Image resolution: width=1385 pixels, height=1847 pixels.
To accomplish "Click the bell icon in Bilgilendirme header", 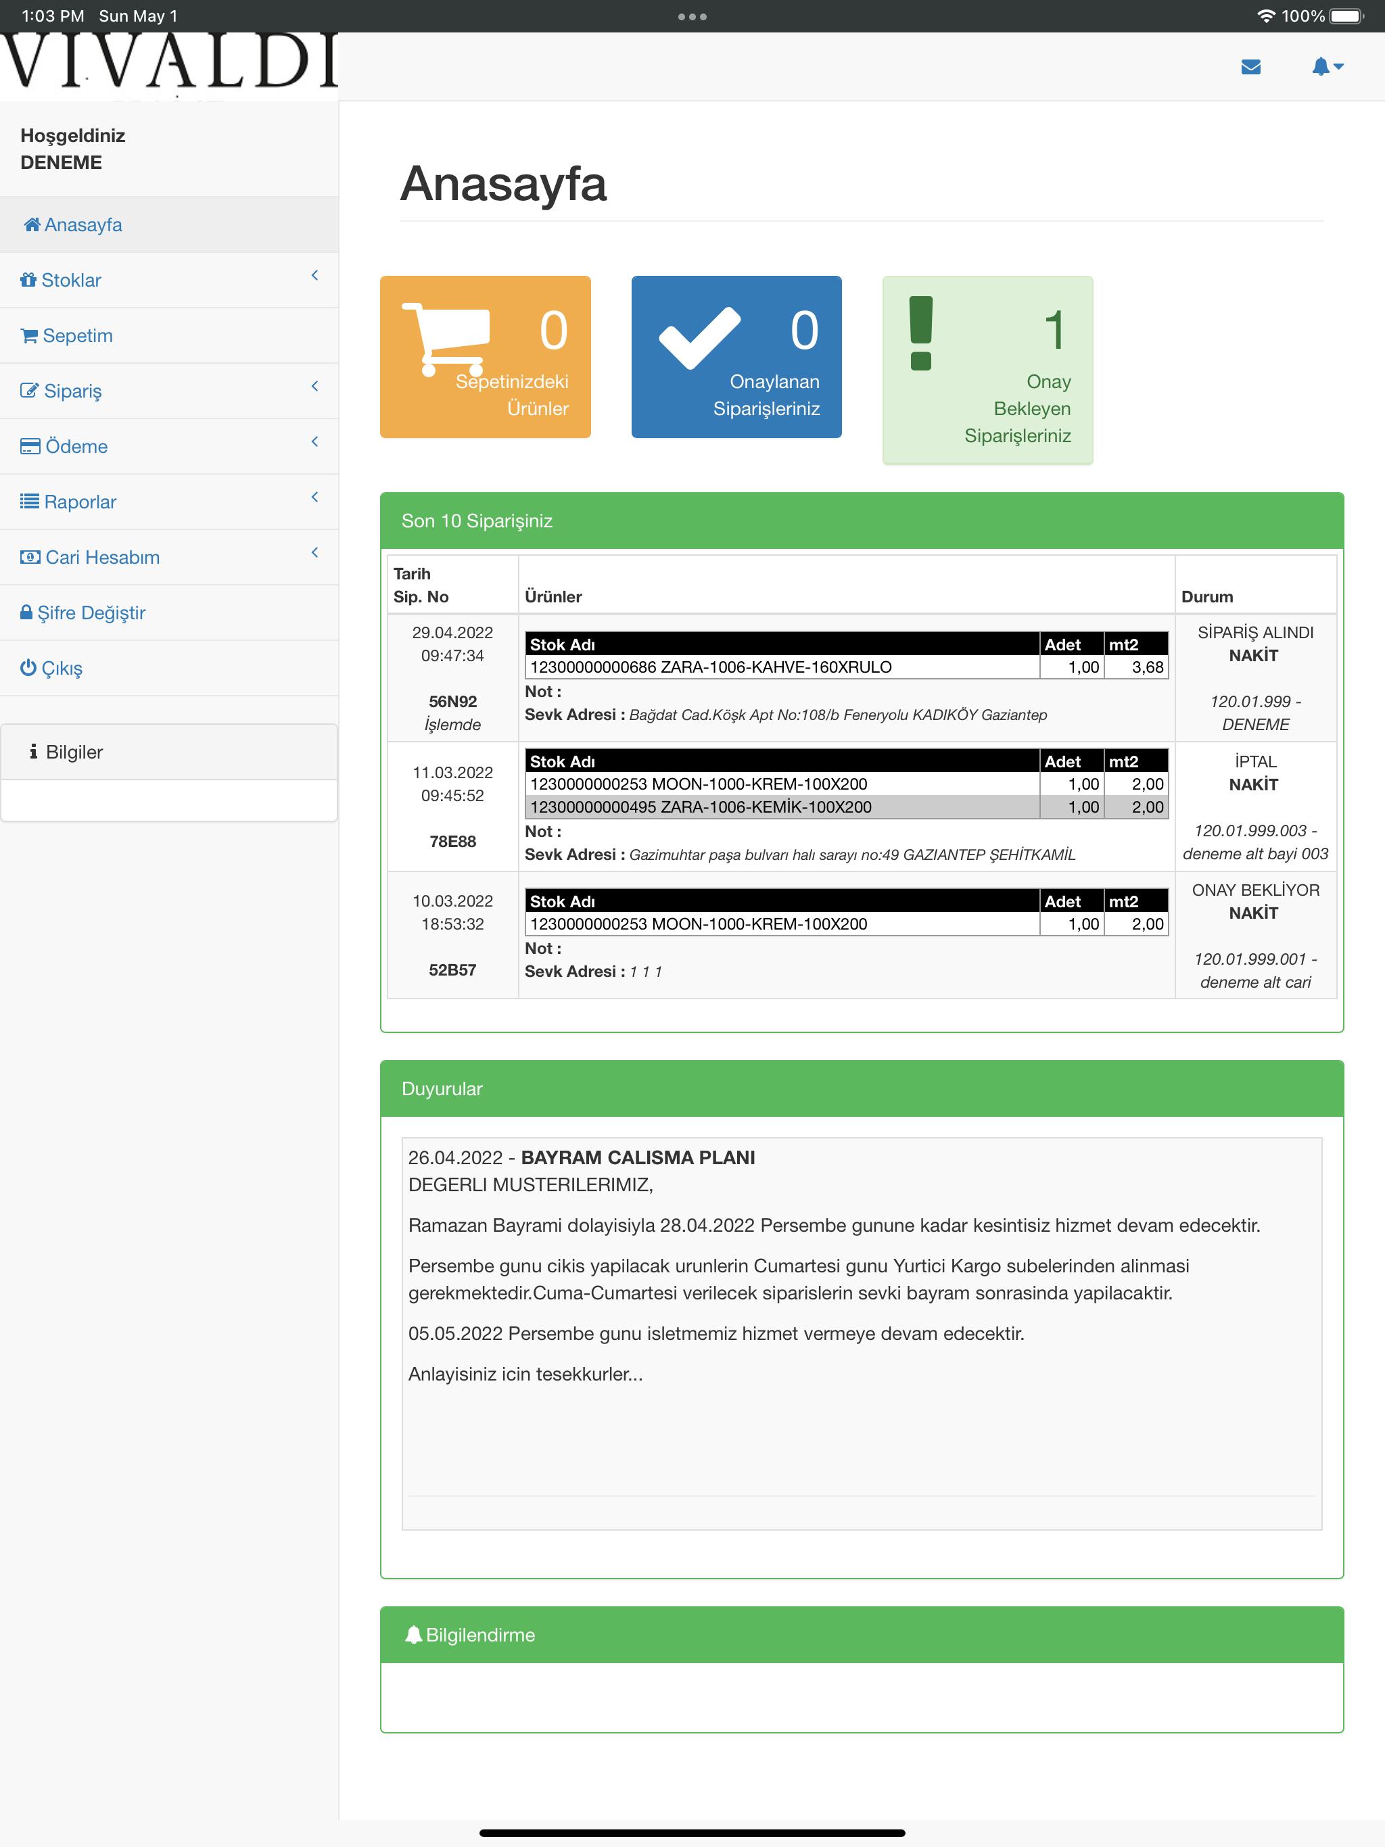I will [413, 1634].
